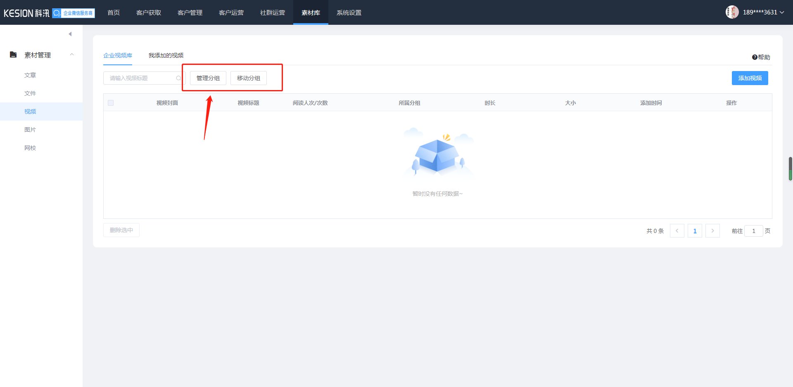
Task: Switch to the 我添加的视频 tab
Action: click(166, 55)
